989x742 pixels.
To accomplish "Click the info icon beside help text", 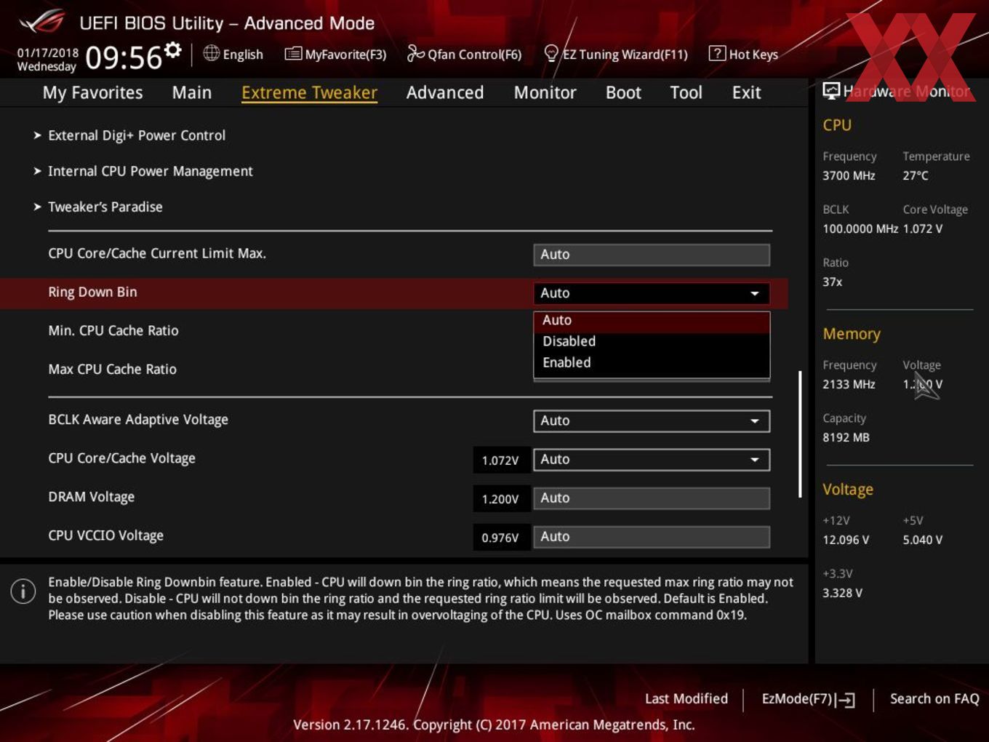I will click(x=23, y=591).
